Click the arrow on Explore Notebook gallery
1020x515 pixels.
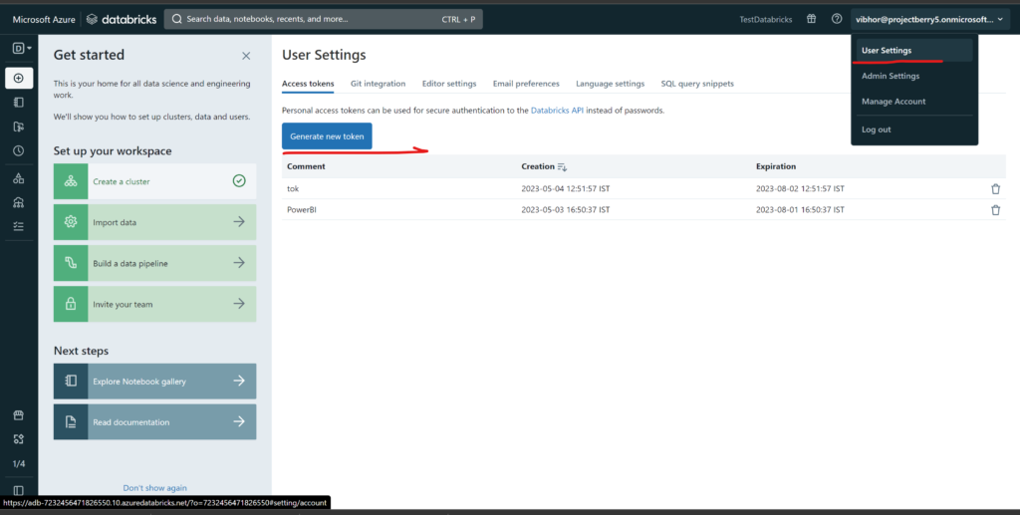[x=239, y=381]
